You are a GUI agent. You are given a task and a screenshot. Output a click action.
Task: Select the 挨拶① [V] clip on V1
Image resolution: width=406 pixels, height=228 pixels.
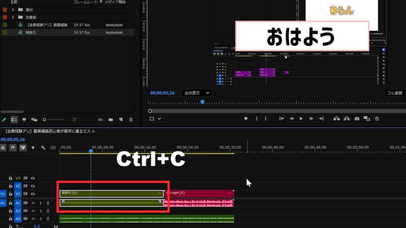coord(111,194)
